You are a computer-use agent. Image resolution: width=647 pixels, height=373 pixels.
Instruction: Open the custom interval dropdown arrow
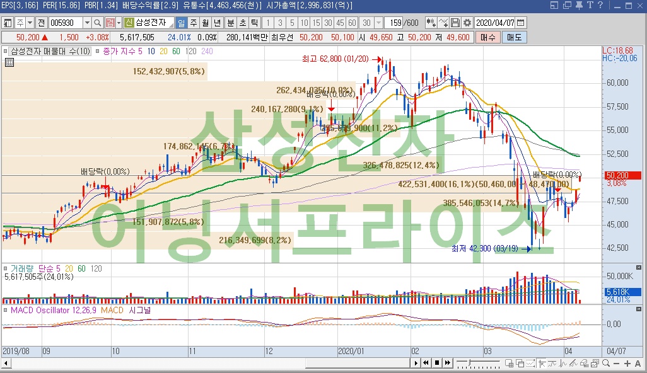click(x=378, y=23)
